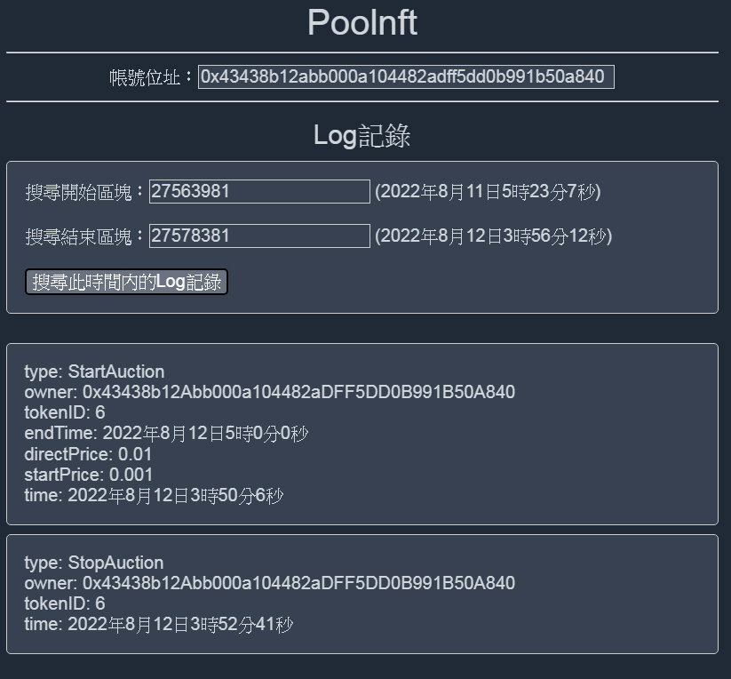This screenshot has width=731, height=679.
Task: Click the endTime line in StartAuction entry
Action: 166,433
